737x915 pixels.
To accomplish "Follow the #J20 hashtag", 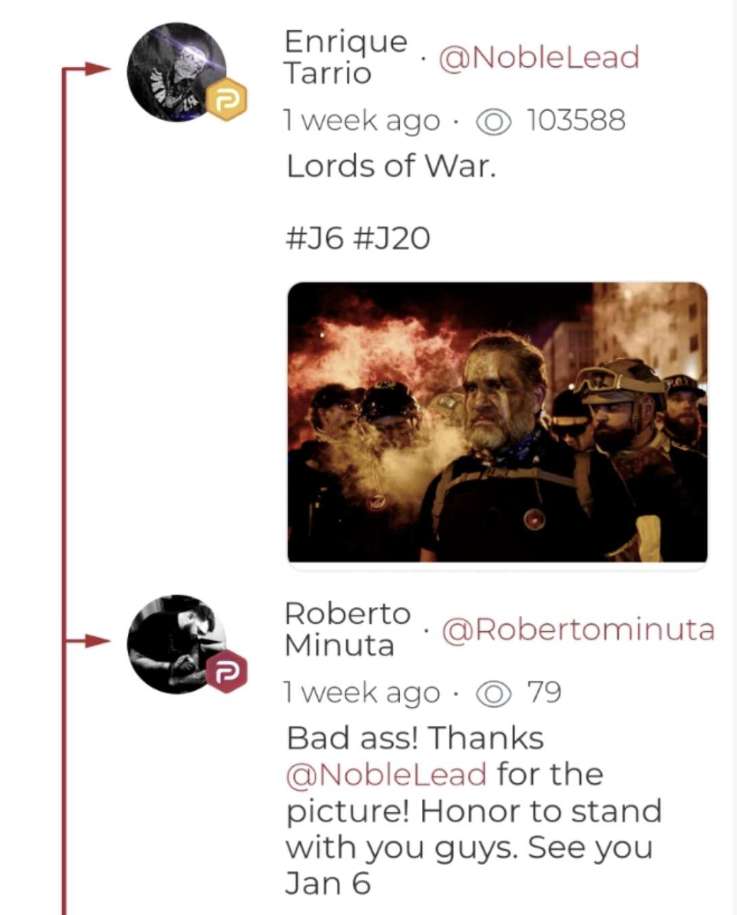I will coord(391,239).
